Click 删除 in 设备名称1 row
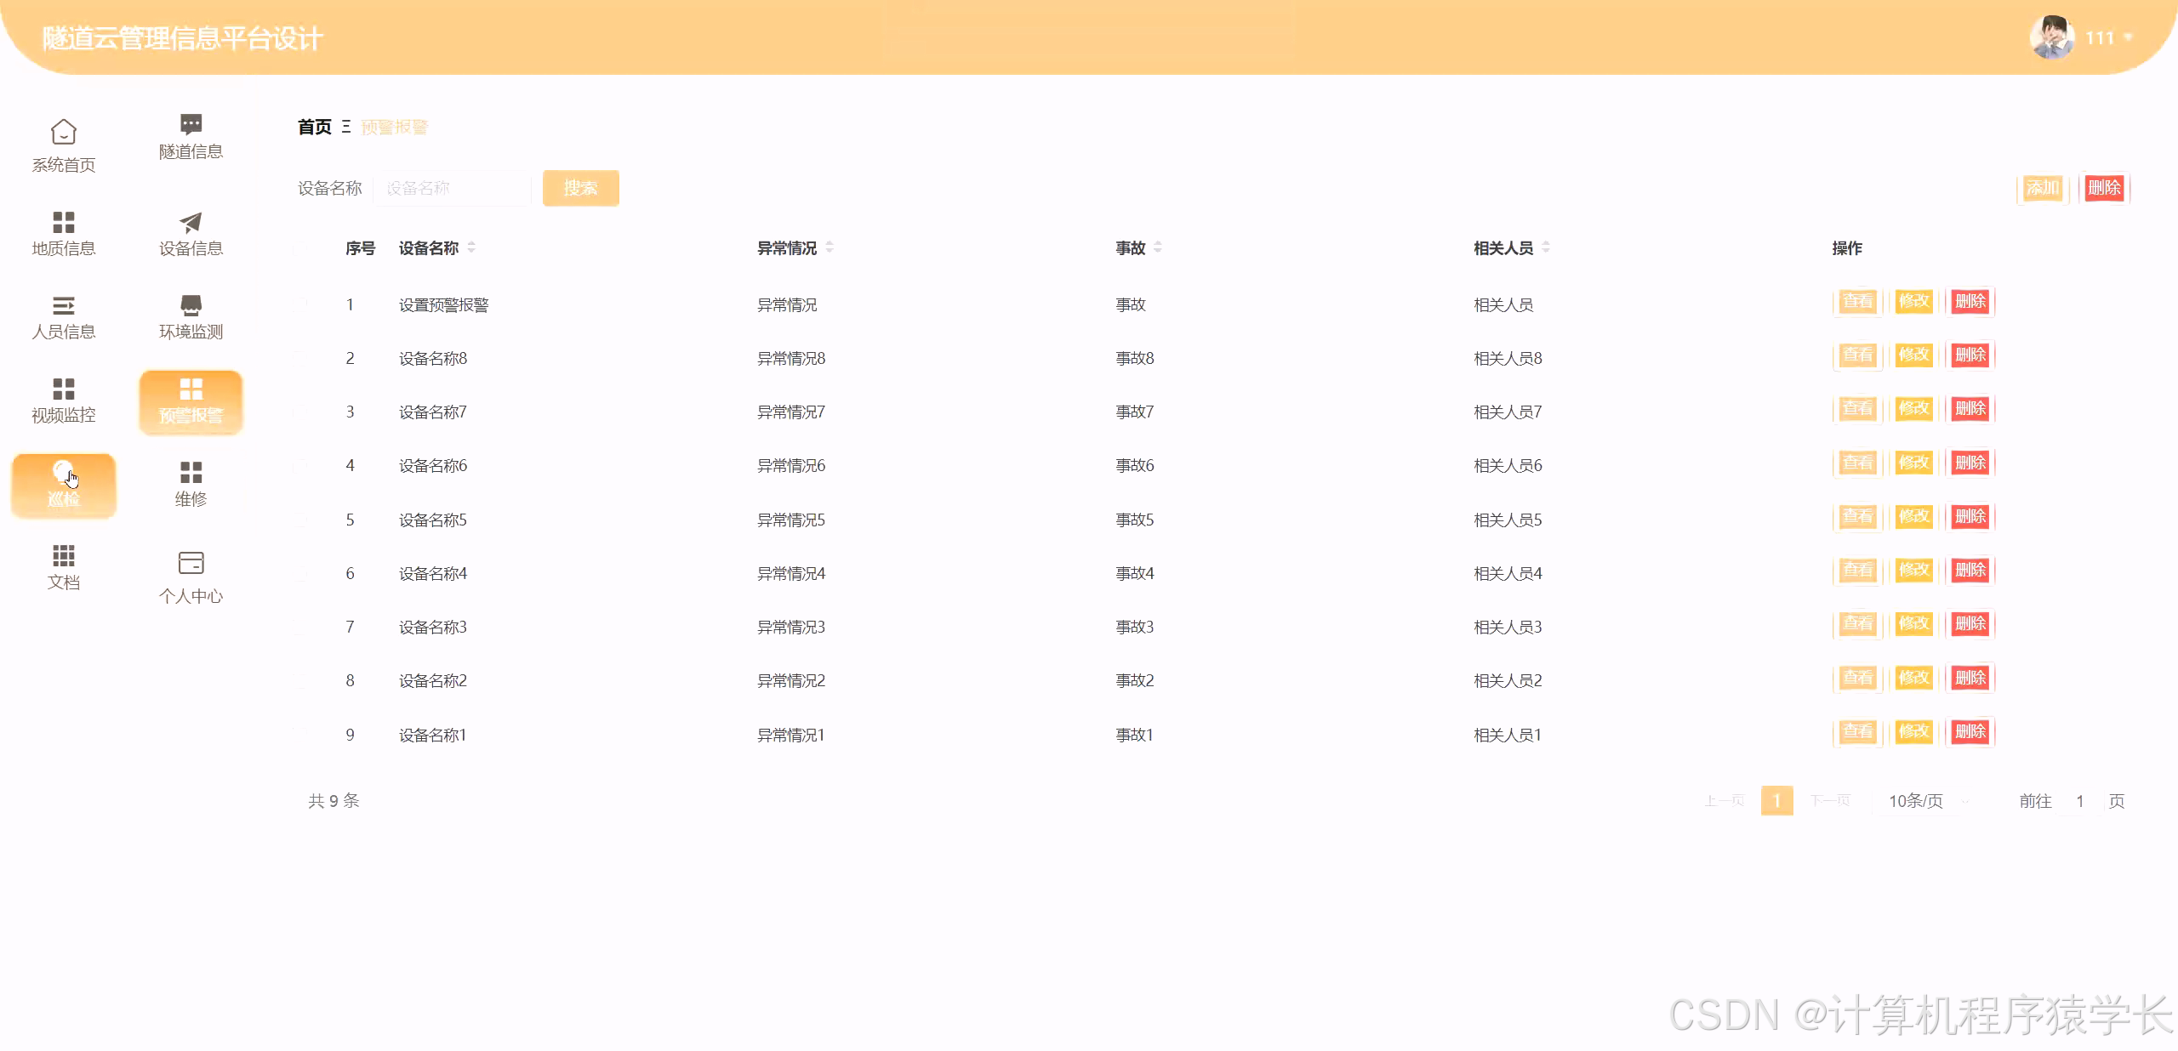2178x1051 pixels. click(x=1970, y=732)
